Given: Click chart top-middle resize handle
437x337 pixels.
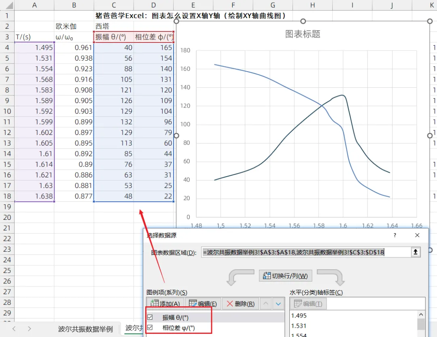Looking at the screenshot, I should pos(303,21).
